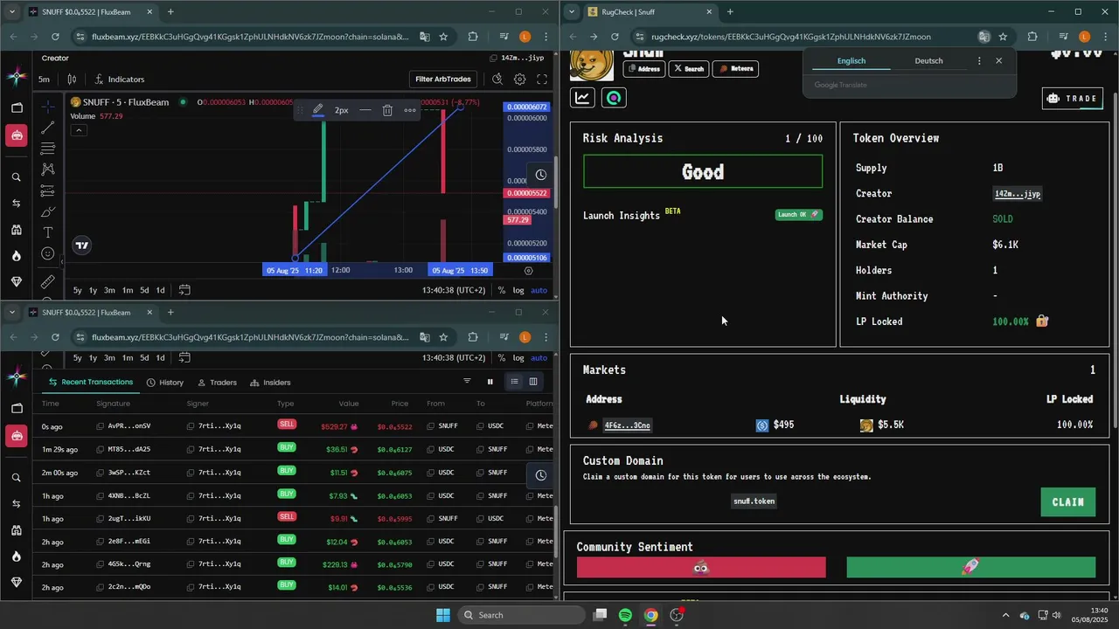Viewport: 1119px width, 629px height.
Task: Open go-to-date calendar in upper FluxBeam chart
Action: click(x=184, y=290)
